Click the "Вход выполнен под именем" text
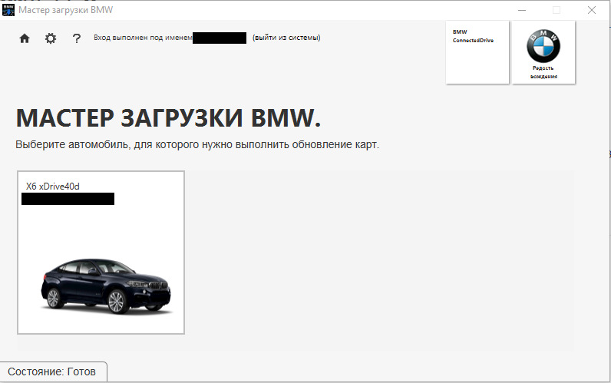This screenshot has height=383, width=611. point(143,38)
